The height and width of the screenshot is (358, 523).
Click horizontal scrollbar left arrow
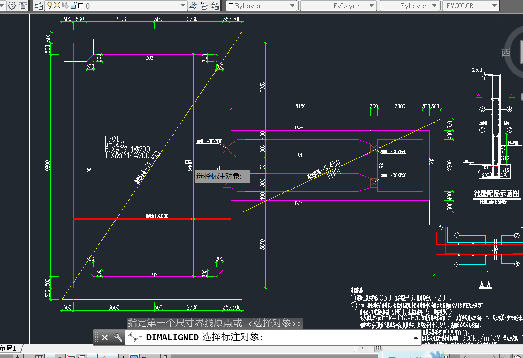pos(363,348)
